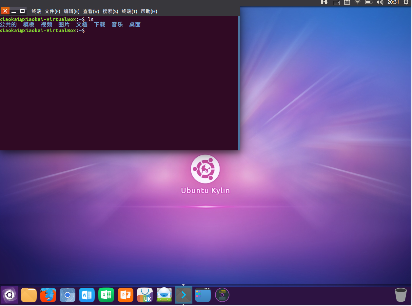Screen dimensions: 412x306
Task: Open the Ubuntu Kylin start menu launcher
Action: (10, 295)
